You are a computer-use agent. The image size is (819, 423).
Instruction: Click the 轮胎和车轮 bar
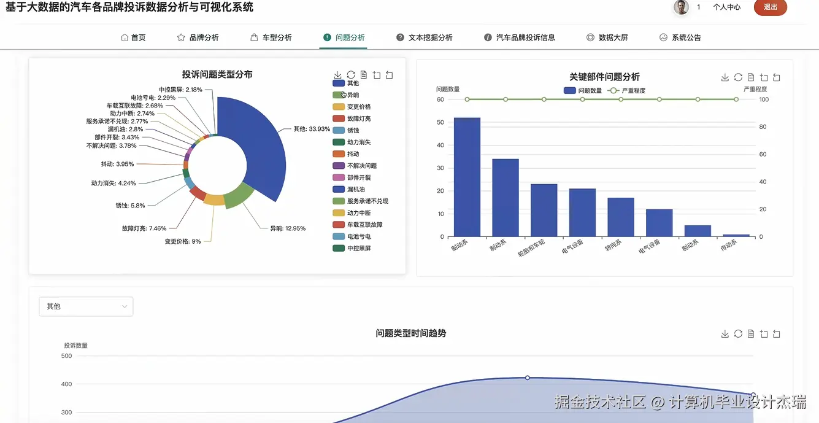(544, 211)
